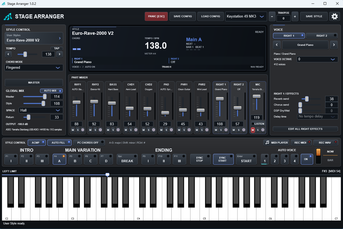The height and width of the screenshot is (229, 343).
Task: Toggle AUTO MIX in Global Mix
Action: (51, 91)
